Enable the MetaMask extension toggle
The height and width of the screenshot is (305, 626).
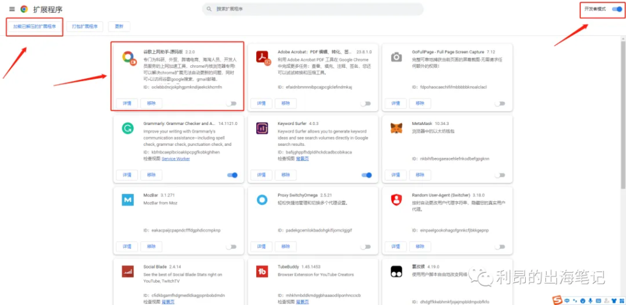[x=500, y=175]
